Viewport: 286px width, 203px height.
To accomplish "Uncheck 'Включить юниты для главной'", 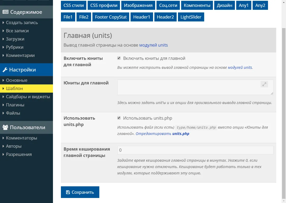I will 119,58.
